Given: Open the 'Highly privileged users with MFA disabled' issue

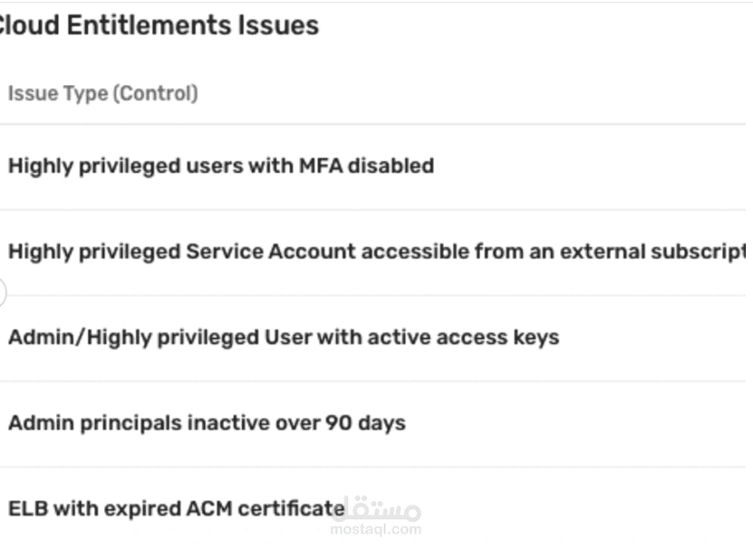Looking at the screenshot, I should pyautogui.click(x=221, y=167).
